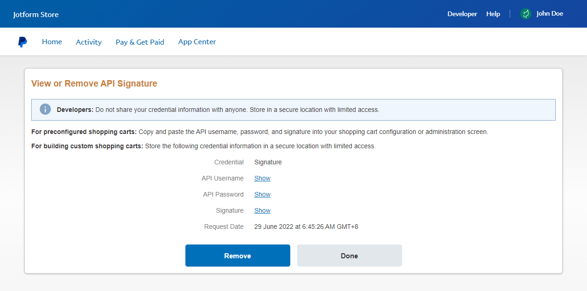Viewport: 587px width, 291px height.
Task: Go to the Home tab
Action: point(52,42)
